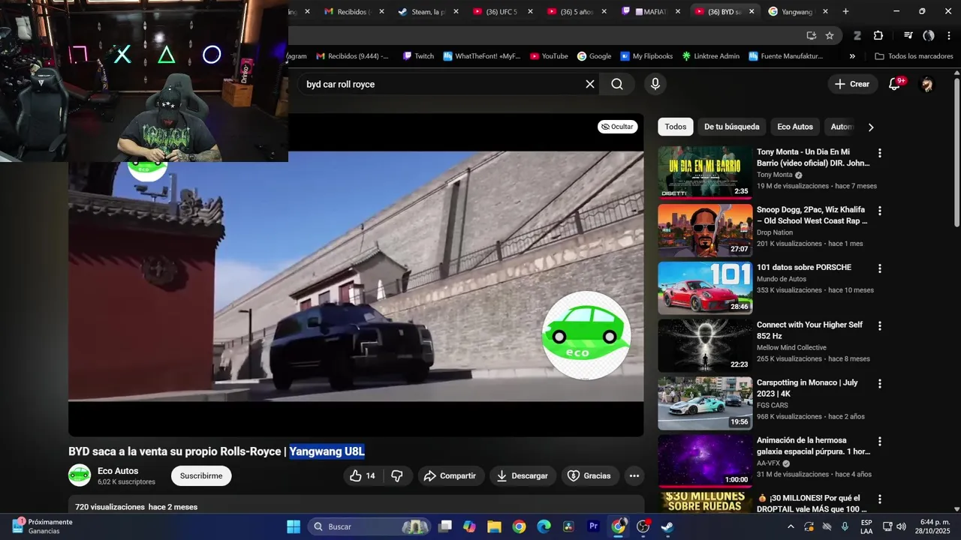This screenshot has width=961, height=540.
Task: Open Eco Autos channel name link
Action: click(118, 471)
